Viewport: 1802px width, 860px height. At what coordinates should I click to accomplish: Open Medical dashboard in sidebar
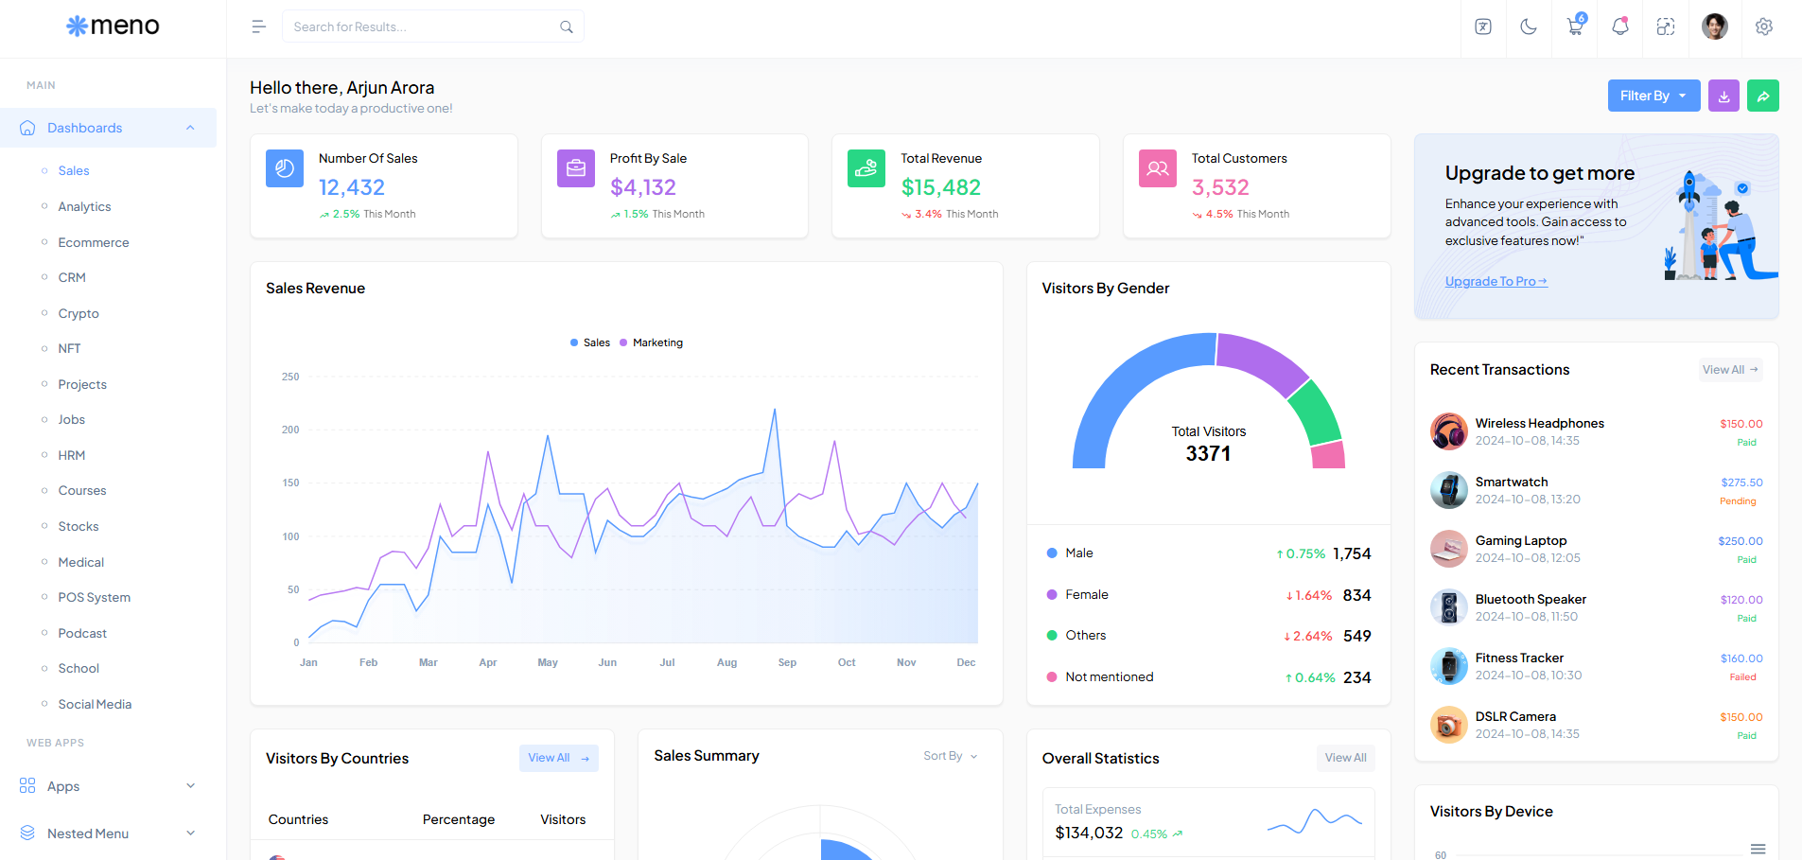tap(81, 562)
